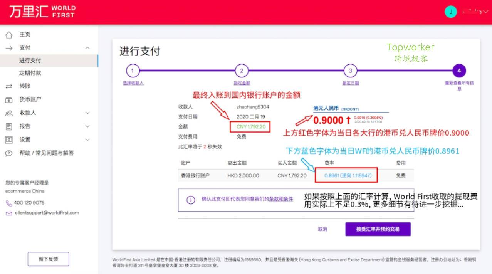
Task: Click the 留下反馈 button
Action: coord(48,259)
